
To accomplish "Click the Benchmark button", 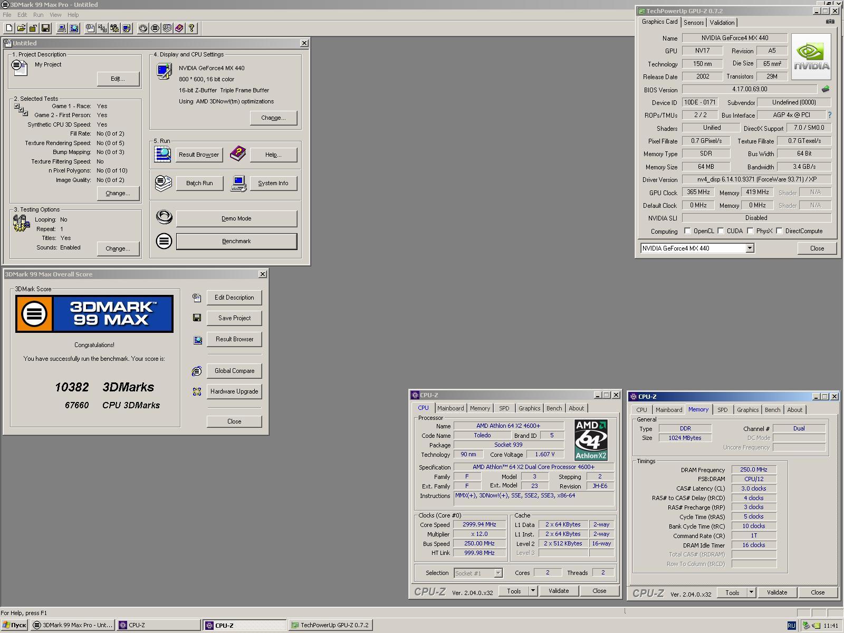I will tap(236, 241).
